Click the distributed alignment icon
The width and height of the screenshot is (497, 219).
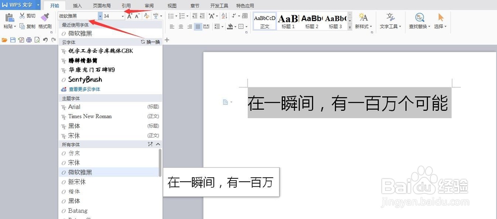(x=206, y=27)
